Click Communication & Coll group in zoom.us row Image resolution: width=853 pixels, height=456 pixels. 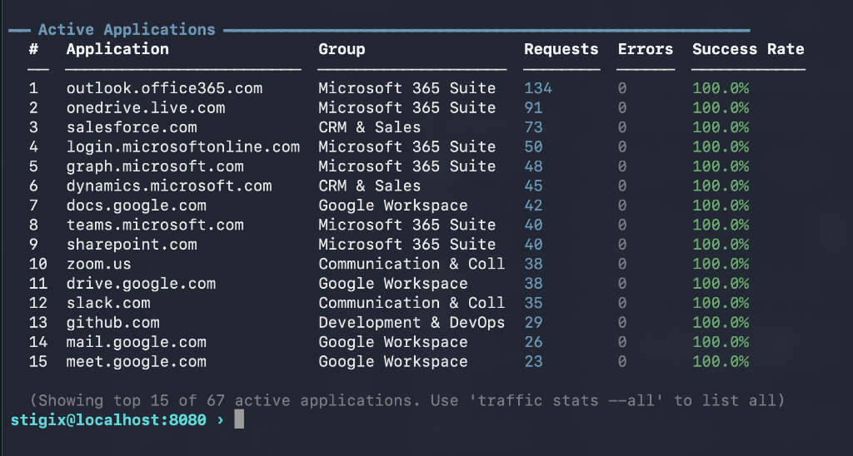coord(412,264)
